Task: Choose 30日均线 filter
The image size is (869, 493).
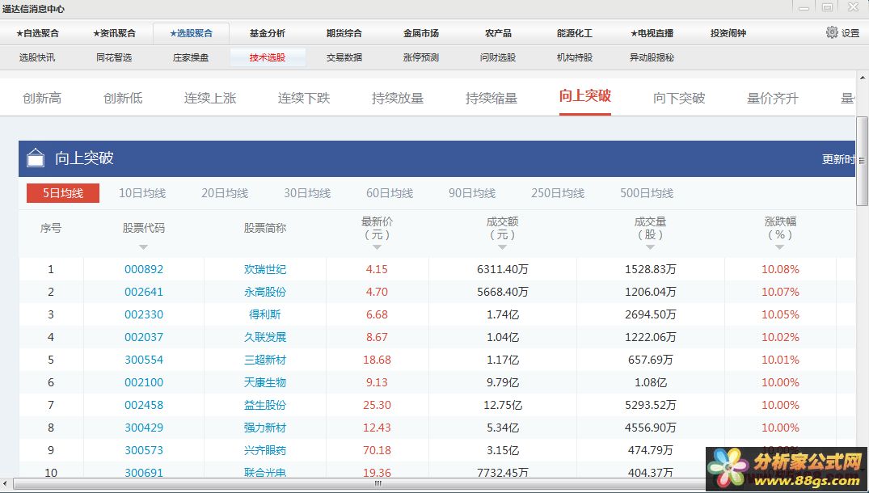Action: coord(307,193)
